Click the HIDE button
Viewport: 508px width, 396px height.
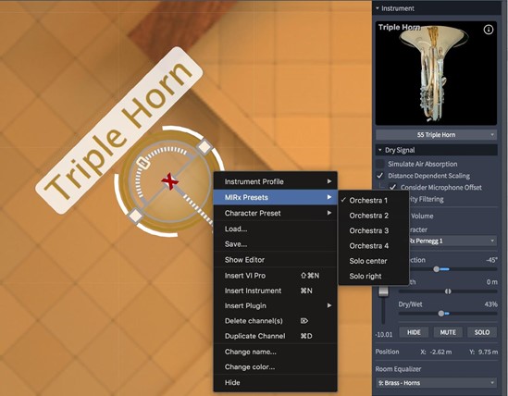click(x=414, y=332)
